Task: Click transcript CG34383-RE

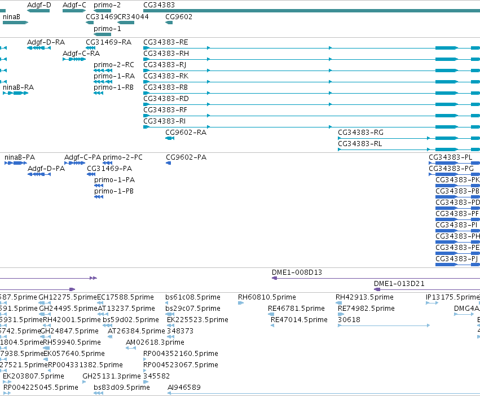Action: tap(166, 42)
